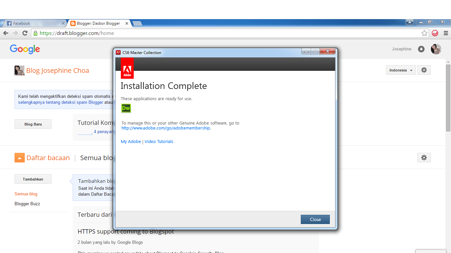This screenshot has height=253, width=451.
Task: Click the selengkapnya tentang deteksi spam Blogger link
Action: click(61, 102)
